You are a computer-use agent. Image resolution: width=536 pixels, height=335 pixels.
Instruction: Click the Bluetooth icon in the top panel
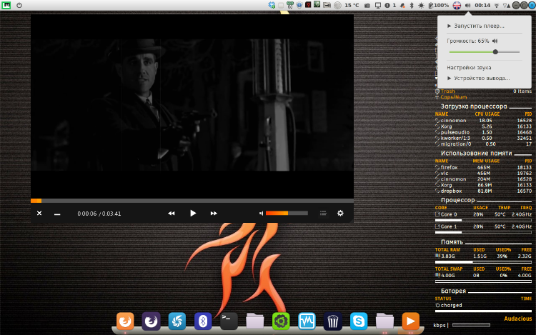pyautogui.click(x=412, y=5)
